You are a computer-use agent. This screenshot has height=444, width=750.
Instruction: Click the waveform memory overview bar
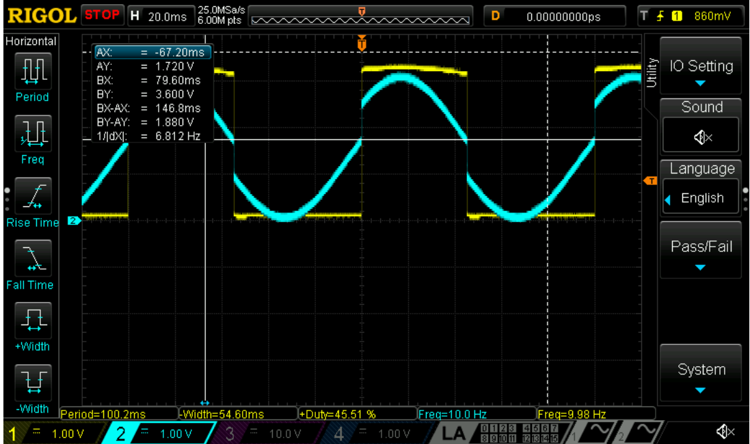click(x=360, y=16)
